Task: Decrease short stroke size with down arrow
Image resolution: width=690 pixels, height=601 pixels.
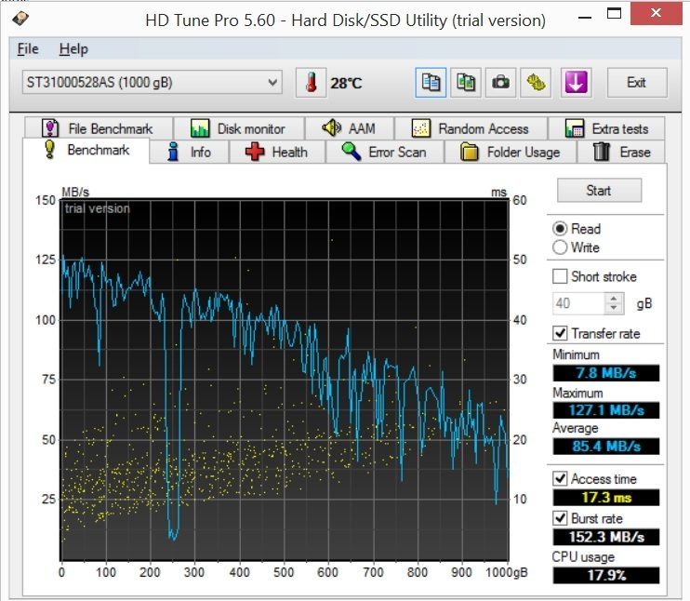Action: (x=614, y=309)
